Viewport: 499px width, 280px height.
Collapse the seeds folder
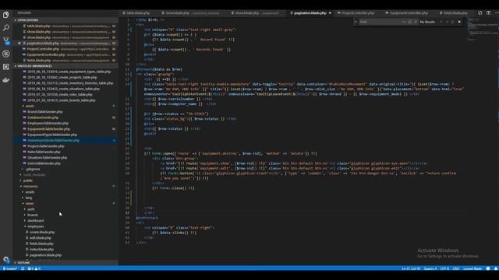[30, 106]
